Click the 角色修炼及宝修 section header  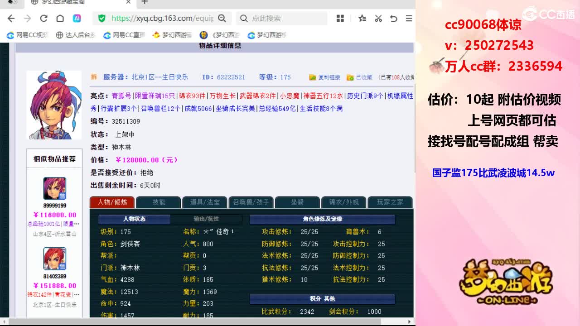pyautogui.click(x=323, y=219)
